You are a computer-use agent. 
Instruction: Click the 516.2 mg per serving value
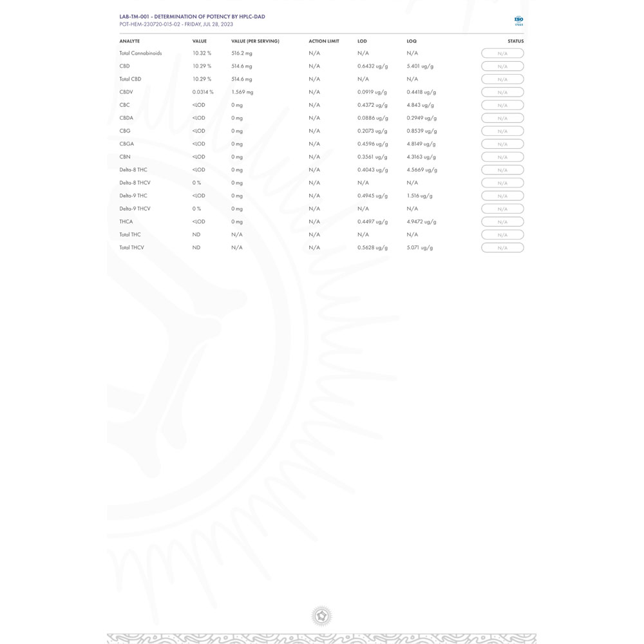(241, 53)
